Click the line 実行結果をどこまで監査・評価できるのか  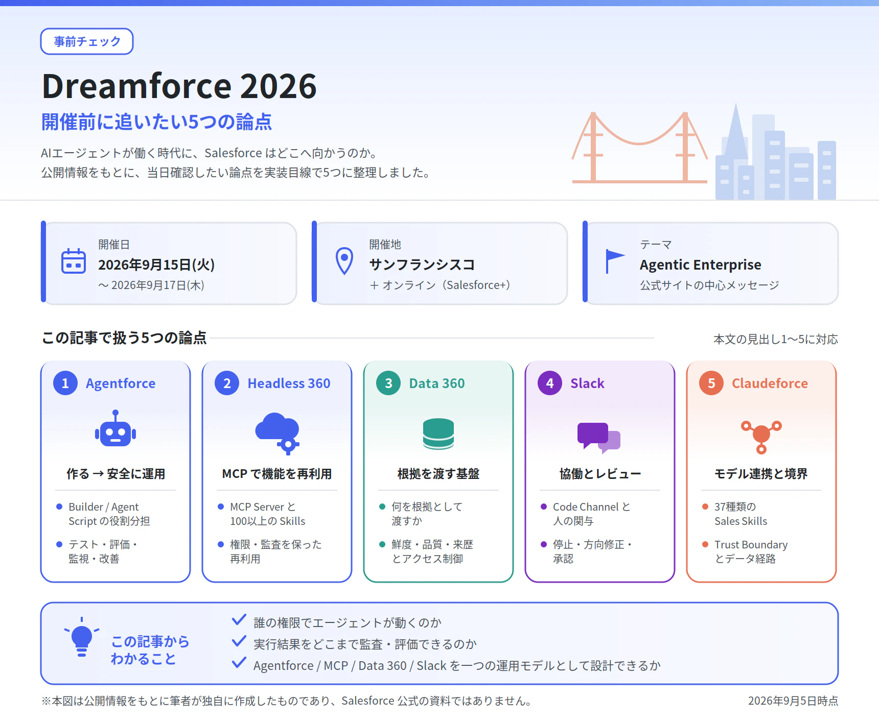click(365, 644)
